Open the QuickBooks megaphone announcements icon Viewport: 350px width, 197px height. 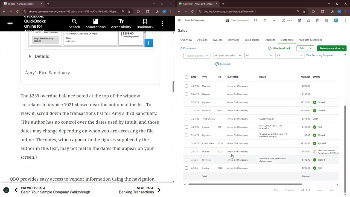point(265,21)
